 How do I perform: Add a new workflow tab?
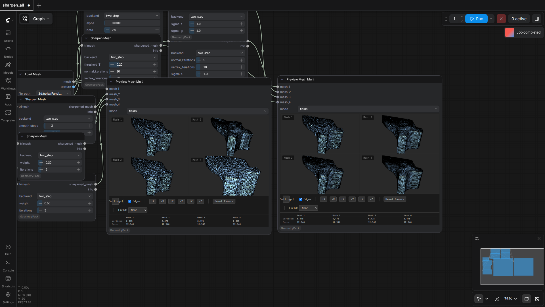[39, 5]
